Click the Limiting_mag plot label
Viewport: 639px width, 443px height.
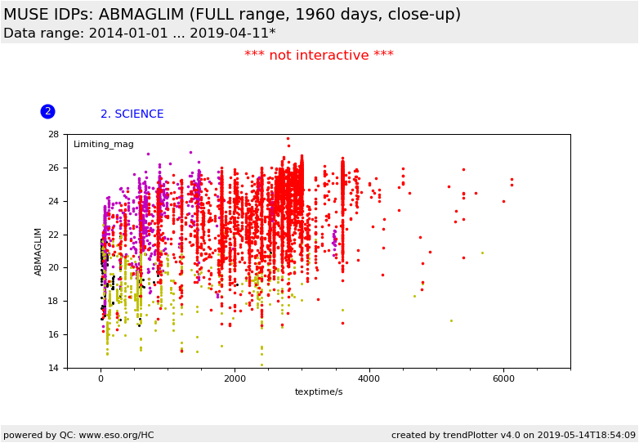[x=103, y=145]
